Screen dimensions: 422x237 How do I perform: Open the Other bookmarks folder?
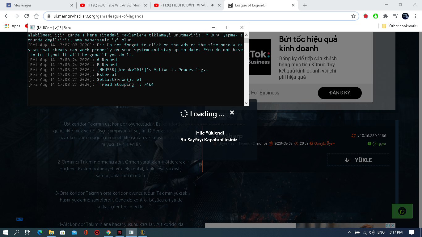point(400,26)
